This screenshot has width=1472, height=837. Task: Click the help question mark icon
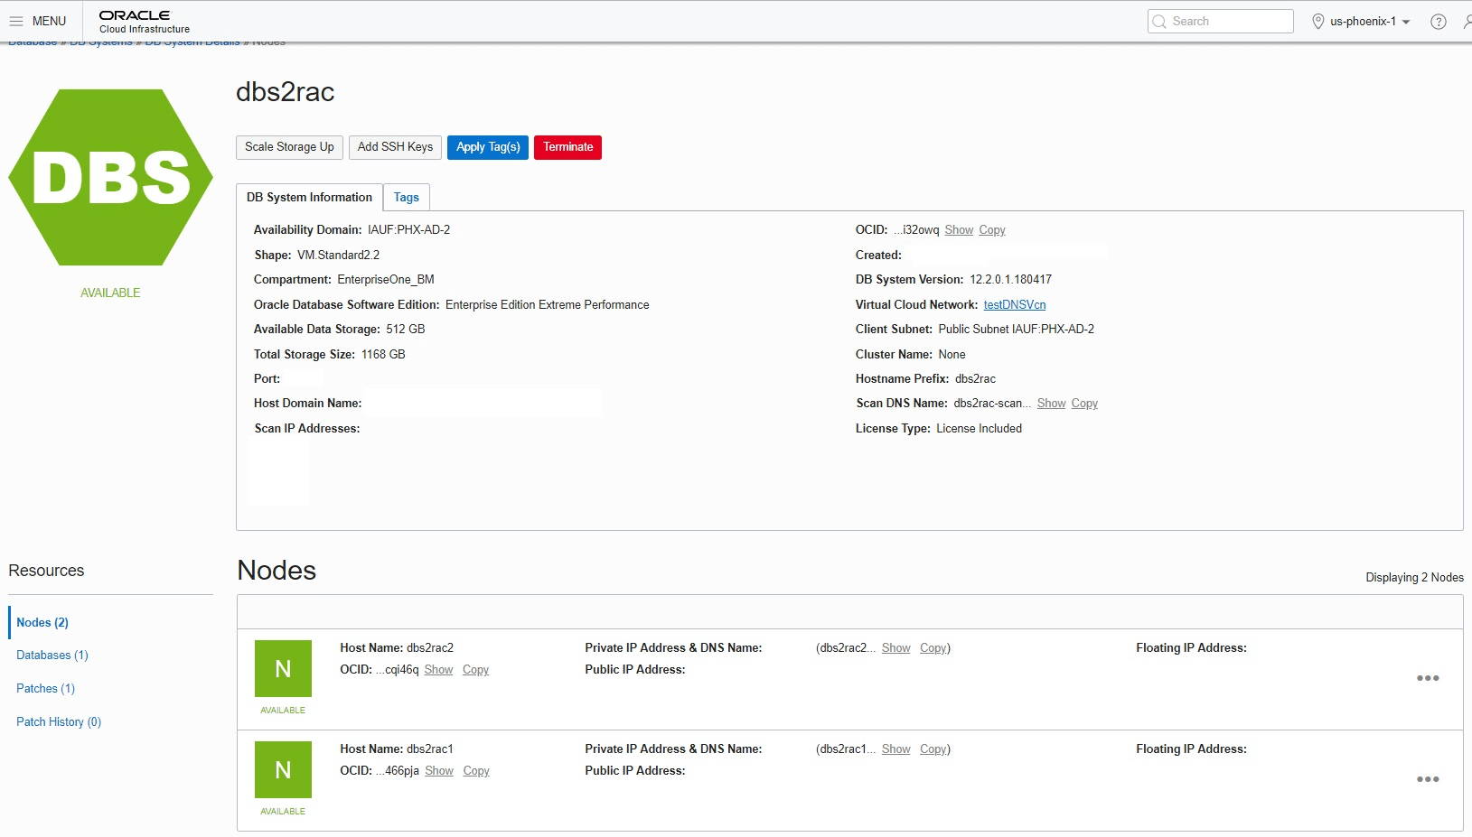[1439, 22]
